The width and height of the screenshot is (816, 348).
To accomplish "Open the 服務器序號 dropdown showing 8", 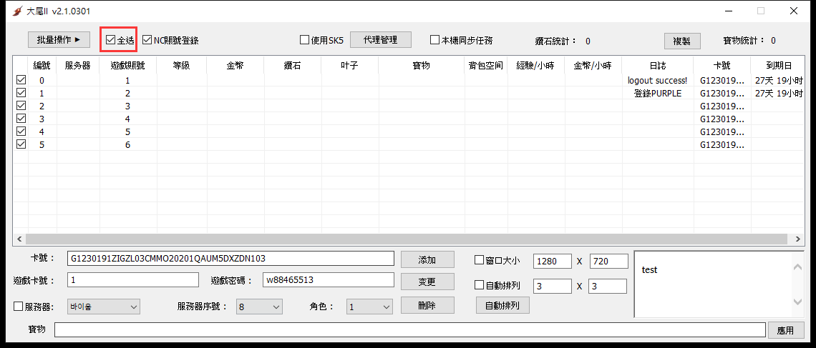I will coord(259,307).
